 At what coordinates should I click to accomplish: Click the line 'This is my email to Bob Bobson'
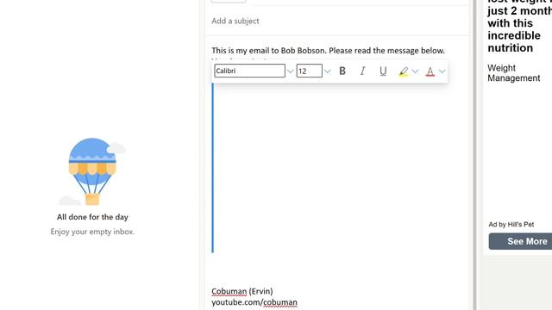coord(328,51)
